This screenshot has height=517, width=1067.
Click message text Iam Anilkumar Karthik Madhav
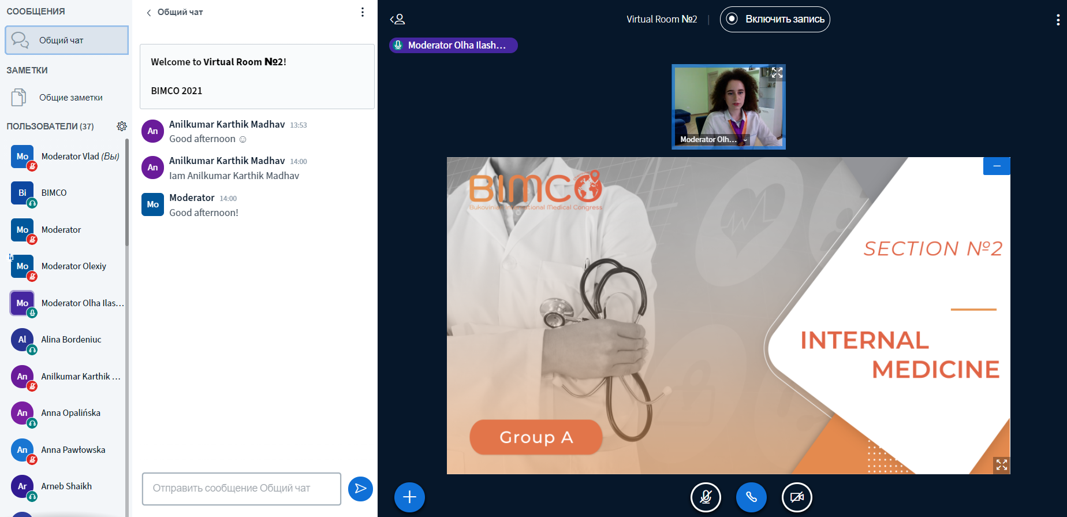234,176
